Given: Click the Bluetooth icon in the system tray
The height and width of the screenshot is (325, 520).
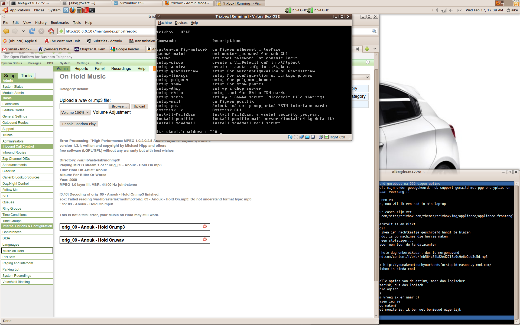Looking at the screenshot, I should [437, 10].
